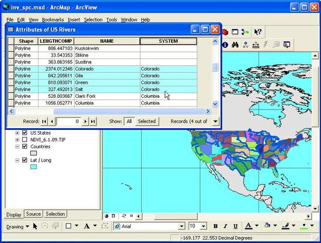Viewport: 321px width, 243px height.
Task: Open the viewer window tool
Action: coord(287,44)
